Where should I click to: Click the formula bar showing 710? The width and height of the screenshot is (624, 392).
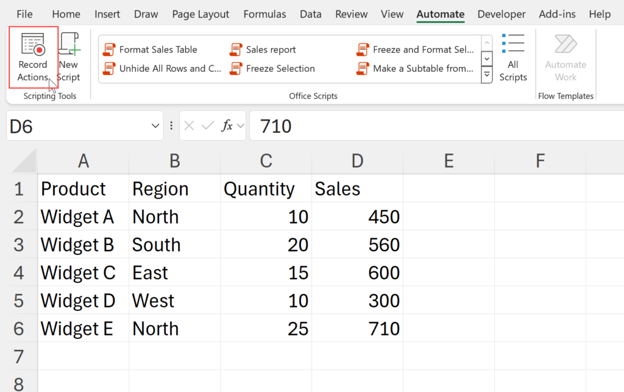pyautogui.click(x=427, y=126)
